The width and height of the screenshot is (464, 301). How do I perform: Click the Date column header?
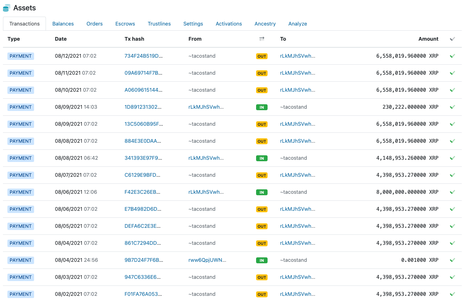[x=61, y=39]
